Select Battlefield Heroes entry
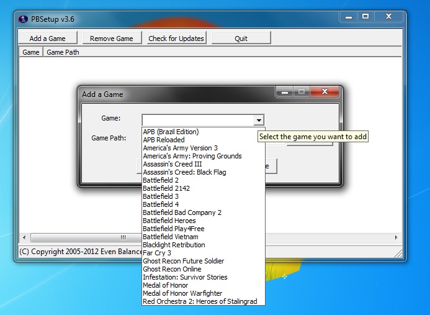Screen dimensions: 430x315 pyautogui.click(x=203, y=221)
